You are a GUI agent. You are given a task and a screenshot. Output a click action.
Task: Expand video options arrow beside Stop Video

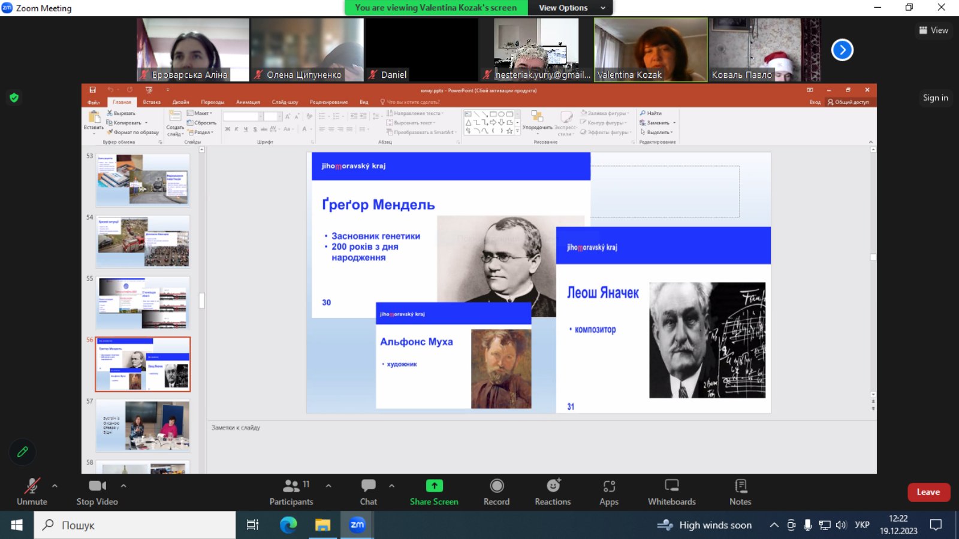(123, 486)
